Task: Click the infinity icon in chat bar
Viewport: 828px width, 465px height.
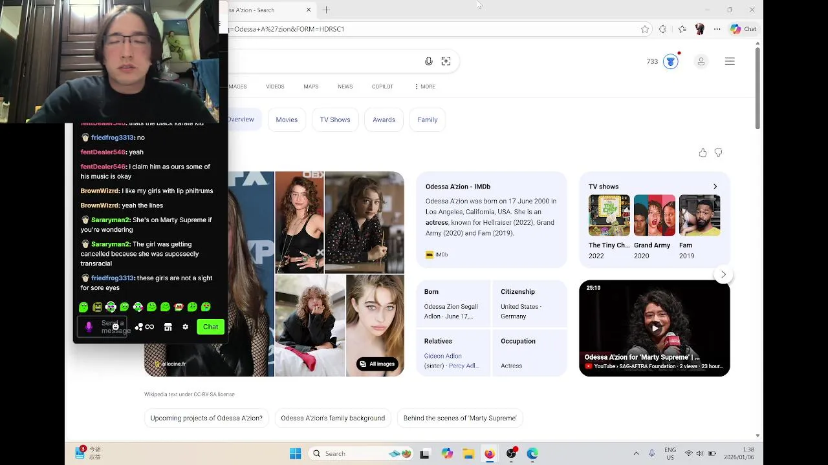Action: [x=149, y=327]
